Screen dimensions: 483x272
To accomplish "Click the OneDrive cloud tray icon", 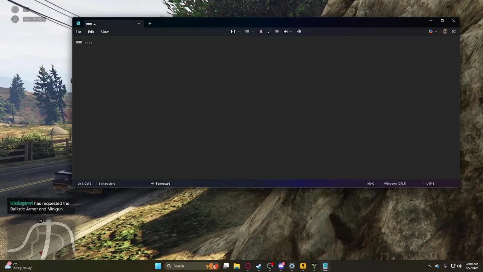I will point(437,266).
